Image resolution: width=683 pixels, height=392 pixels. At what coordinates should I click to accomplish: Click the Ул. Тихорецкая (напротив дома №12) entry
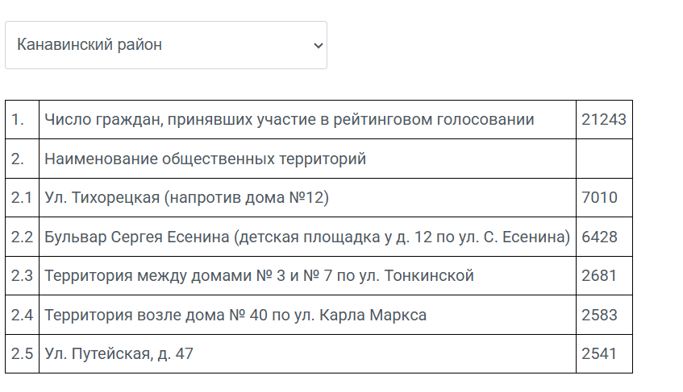(x=186, y=198)
